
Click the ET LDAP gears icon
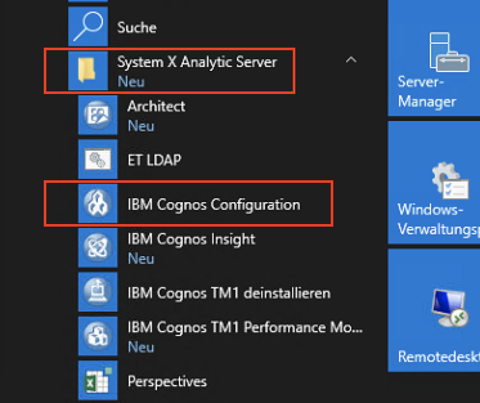pyautogui.click(x=98, y=159)
